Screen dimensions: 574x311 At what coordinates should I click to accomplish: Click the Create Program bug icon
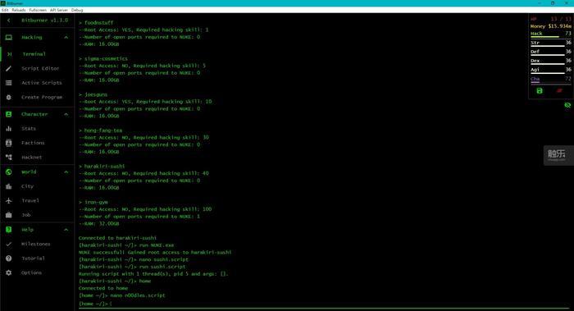tap(9, 97)
